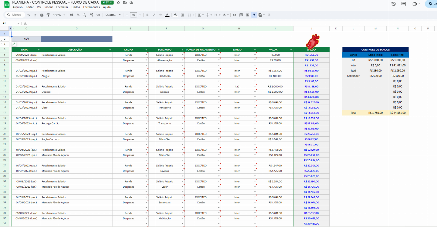Open the zoom 100% dropdown
437x227 pixels.
(x=59, y=15)
